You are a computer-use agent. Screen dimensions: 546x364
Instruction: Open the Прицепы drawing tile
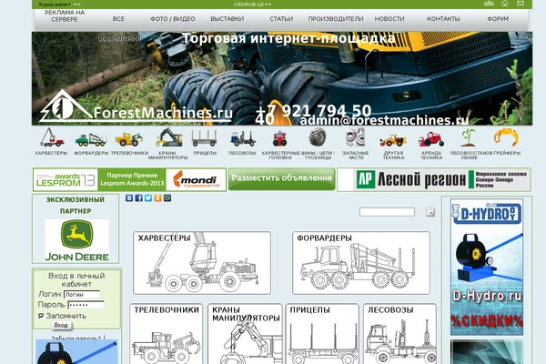pyautogui.click(x=322, y=334)
